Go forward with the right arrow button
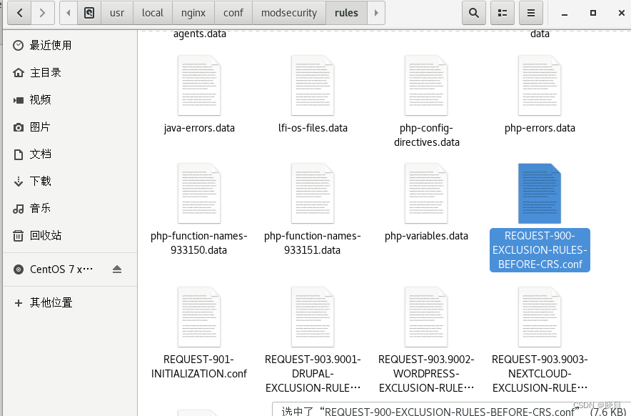 43,13
